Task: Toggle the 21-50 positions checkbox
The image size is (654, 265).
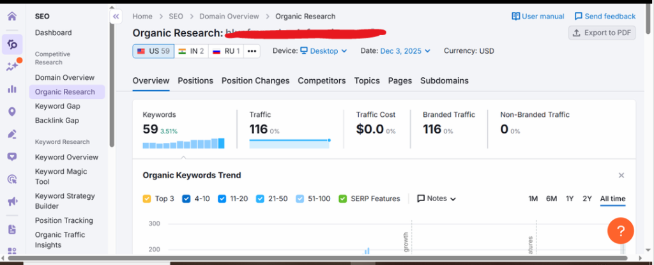Action: (261, 199)
